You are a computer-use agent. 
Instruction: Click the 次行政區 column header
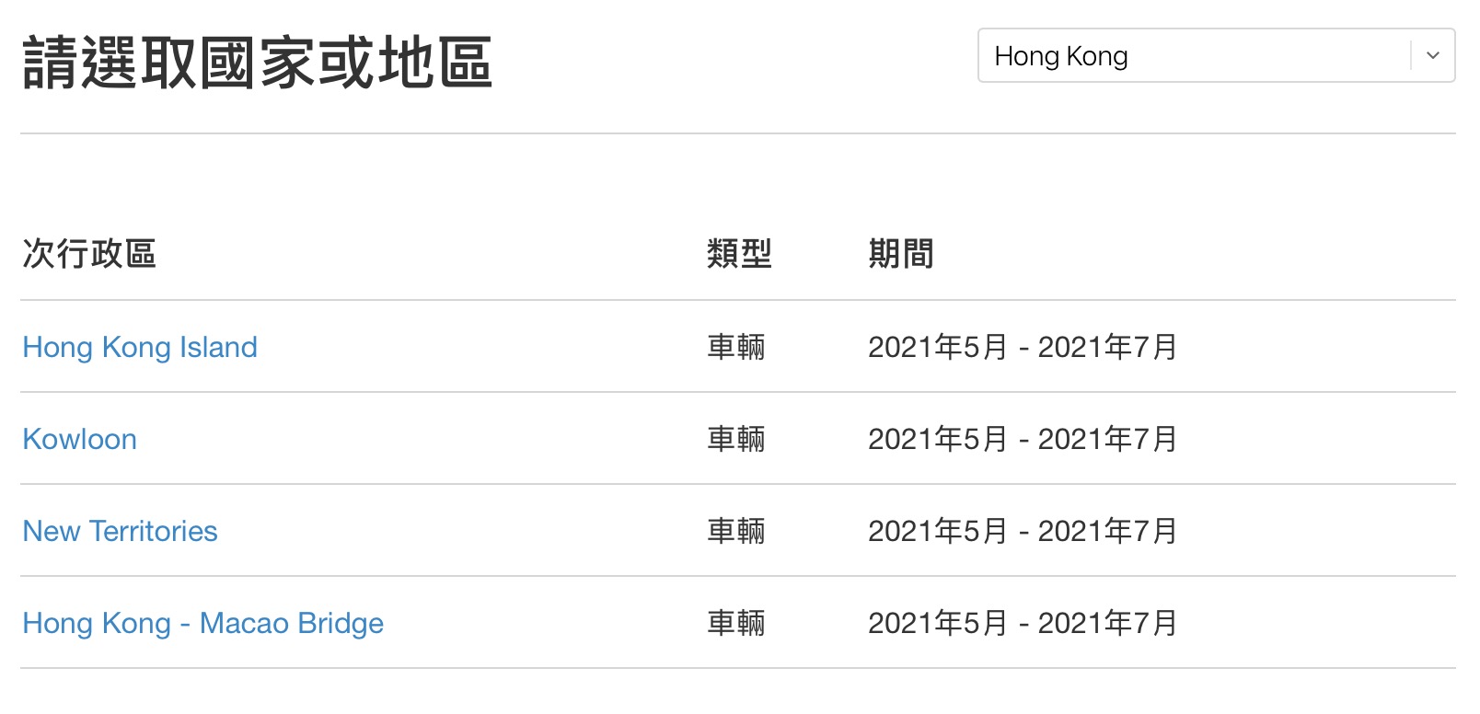89,253
